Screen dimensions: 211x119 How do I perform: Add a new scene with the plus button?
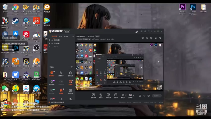pyautogui.click(x=73, y=36)
